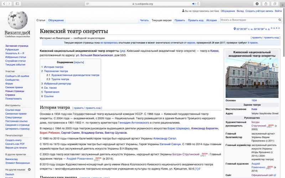
Task: Open Евгений Савчук article link
Action: (x=170, y=144)
